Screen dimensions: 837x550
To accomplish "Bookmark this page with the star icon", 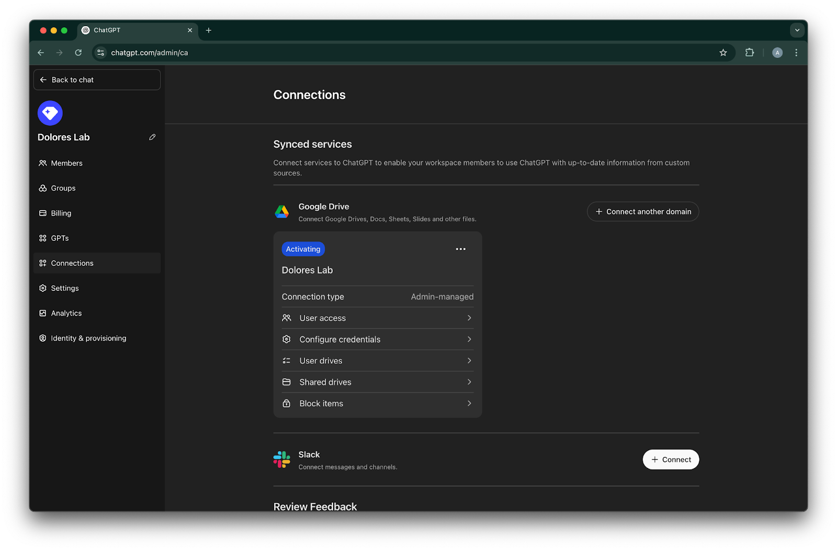I will 723,53.
